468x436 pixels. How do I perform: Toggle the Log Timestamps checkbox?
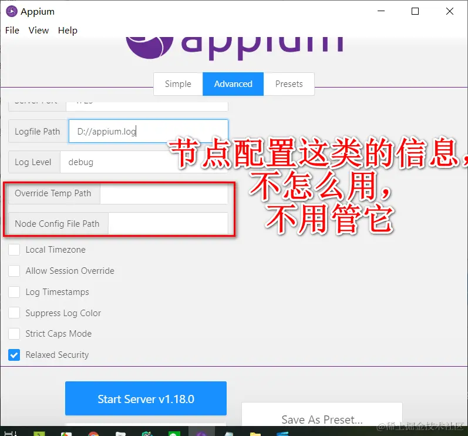pyautogui.click(x=14, y=292)
